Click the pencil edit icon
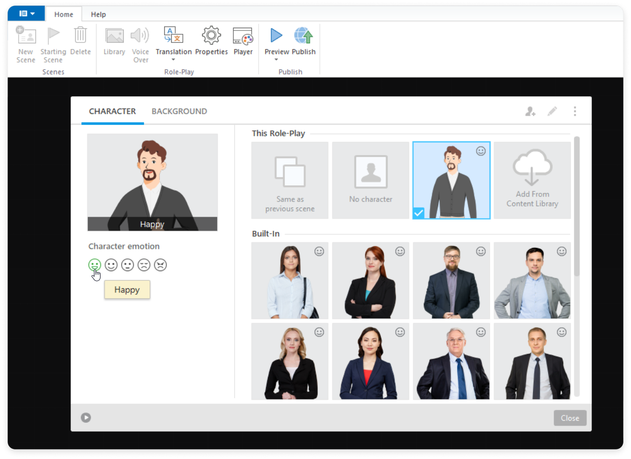Viewport: 631px width, 459px height. 552,111
